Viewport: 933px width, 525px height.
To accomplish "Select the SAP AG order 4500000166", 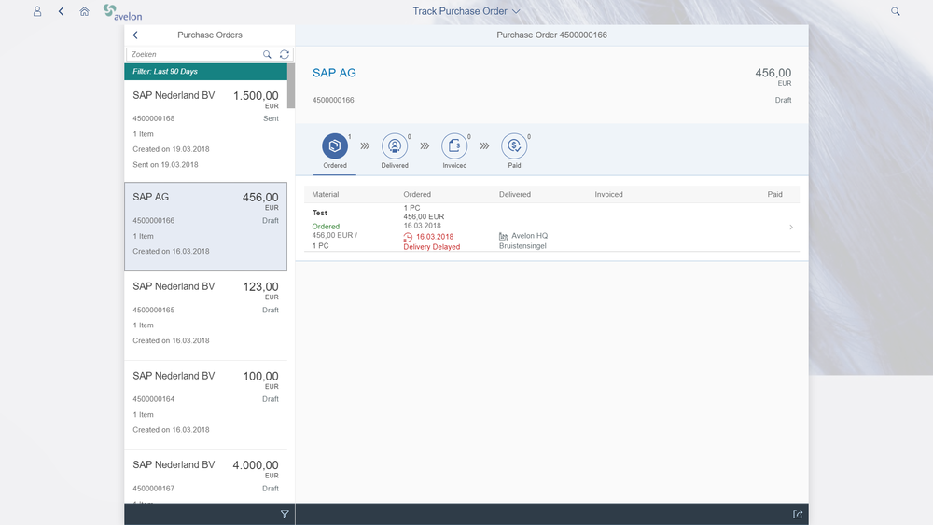I will pyautogui.click(x=206, y=227).
